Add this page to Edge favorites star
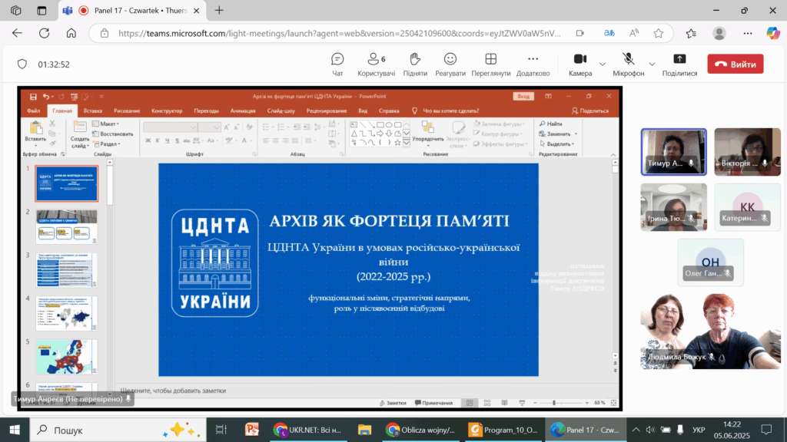 coord(659,33)
